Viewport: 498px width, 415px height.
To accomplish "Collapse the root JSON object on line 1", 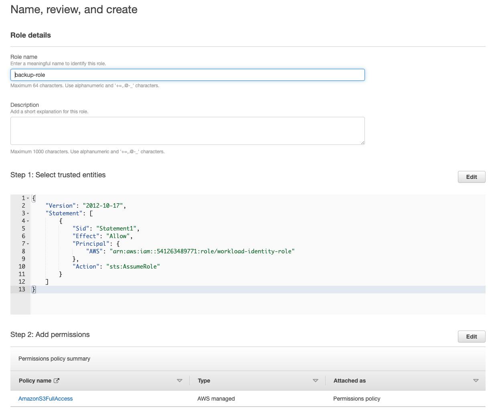I will tap(28, 198).
